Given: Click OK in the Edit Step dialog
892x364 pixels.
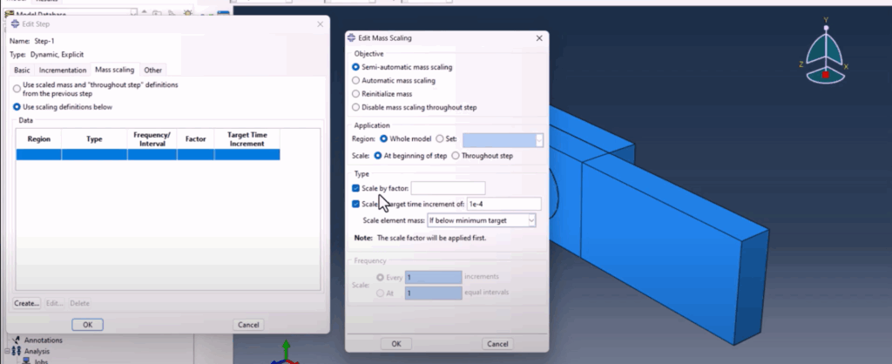Looking at the screenshot, I should click(x=87, y=325).
